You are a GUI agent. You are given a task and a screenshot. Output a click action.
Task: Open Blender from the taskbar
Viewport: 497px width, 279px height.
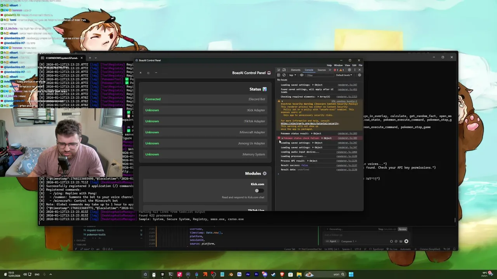click(231, 274)
